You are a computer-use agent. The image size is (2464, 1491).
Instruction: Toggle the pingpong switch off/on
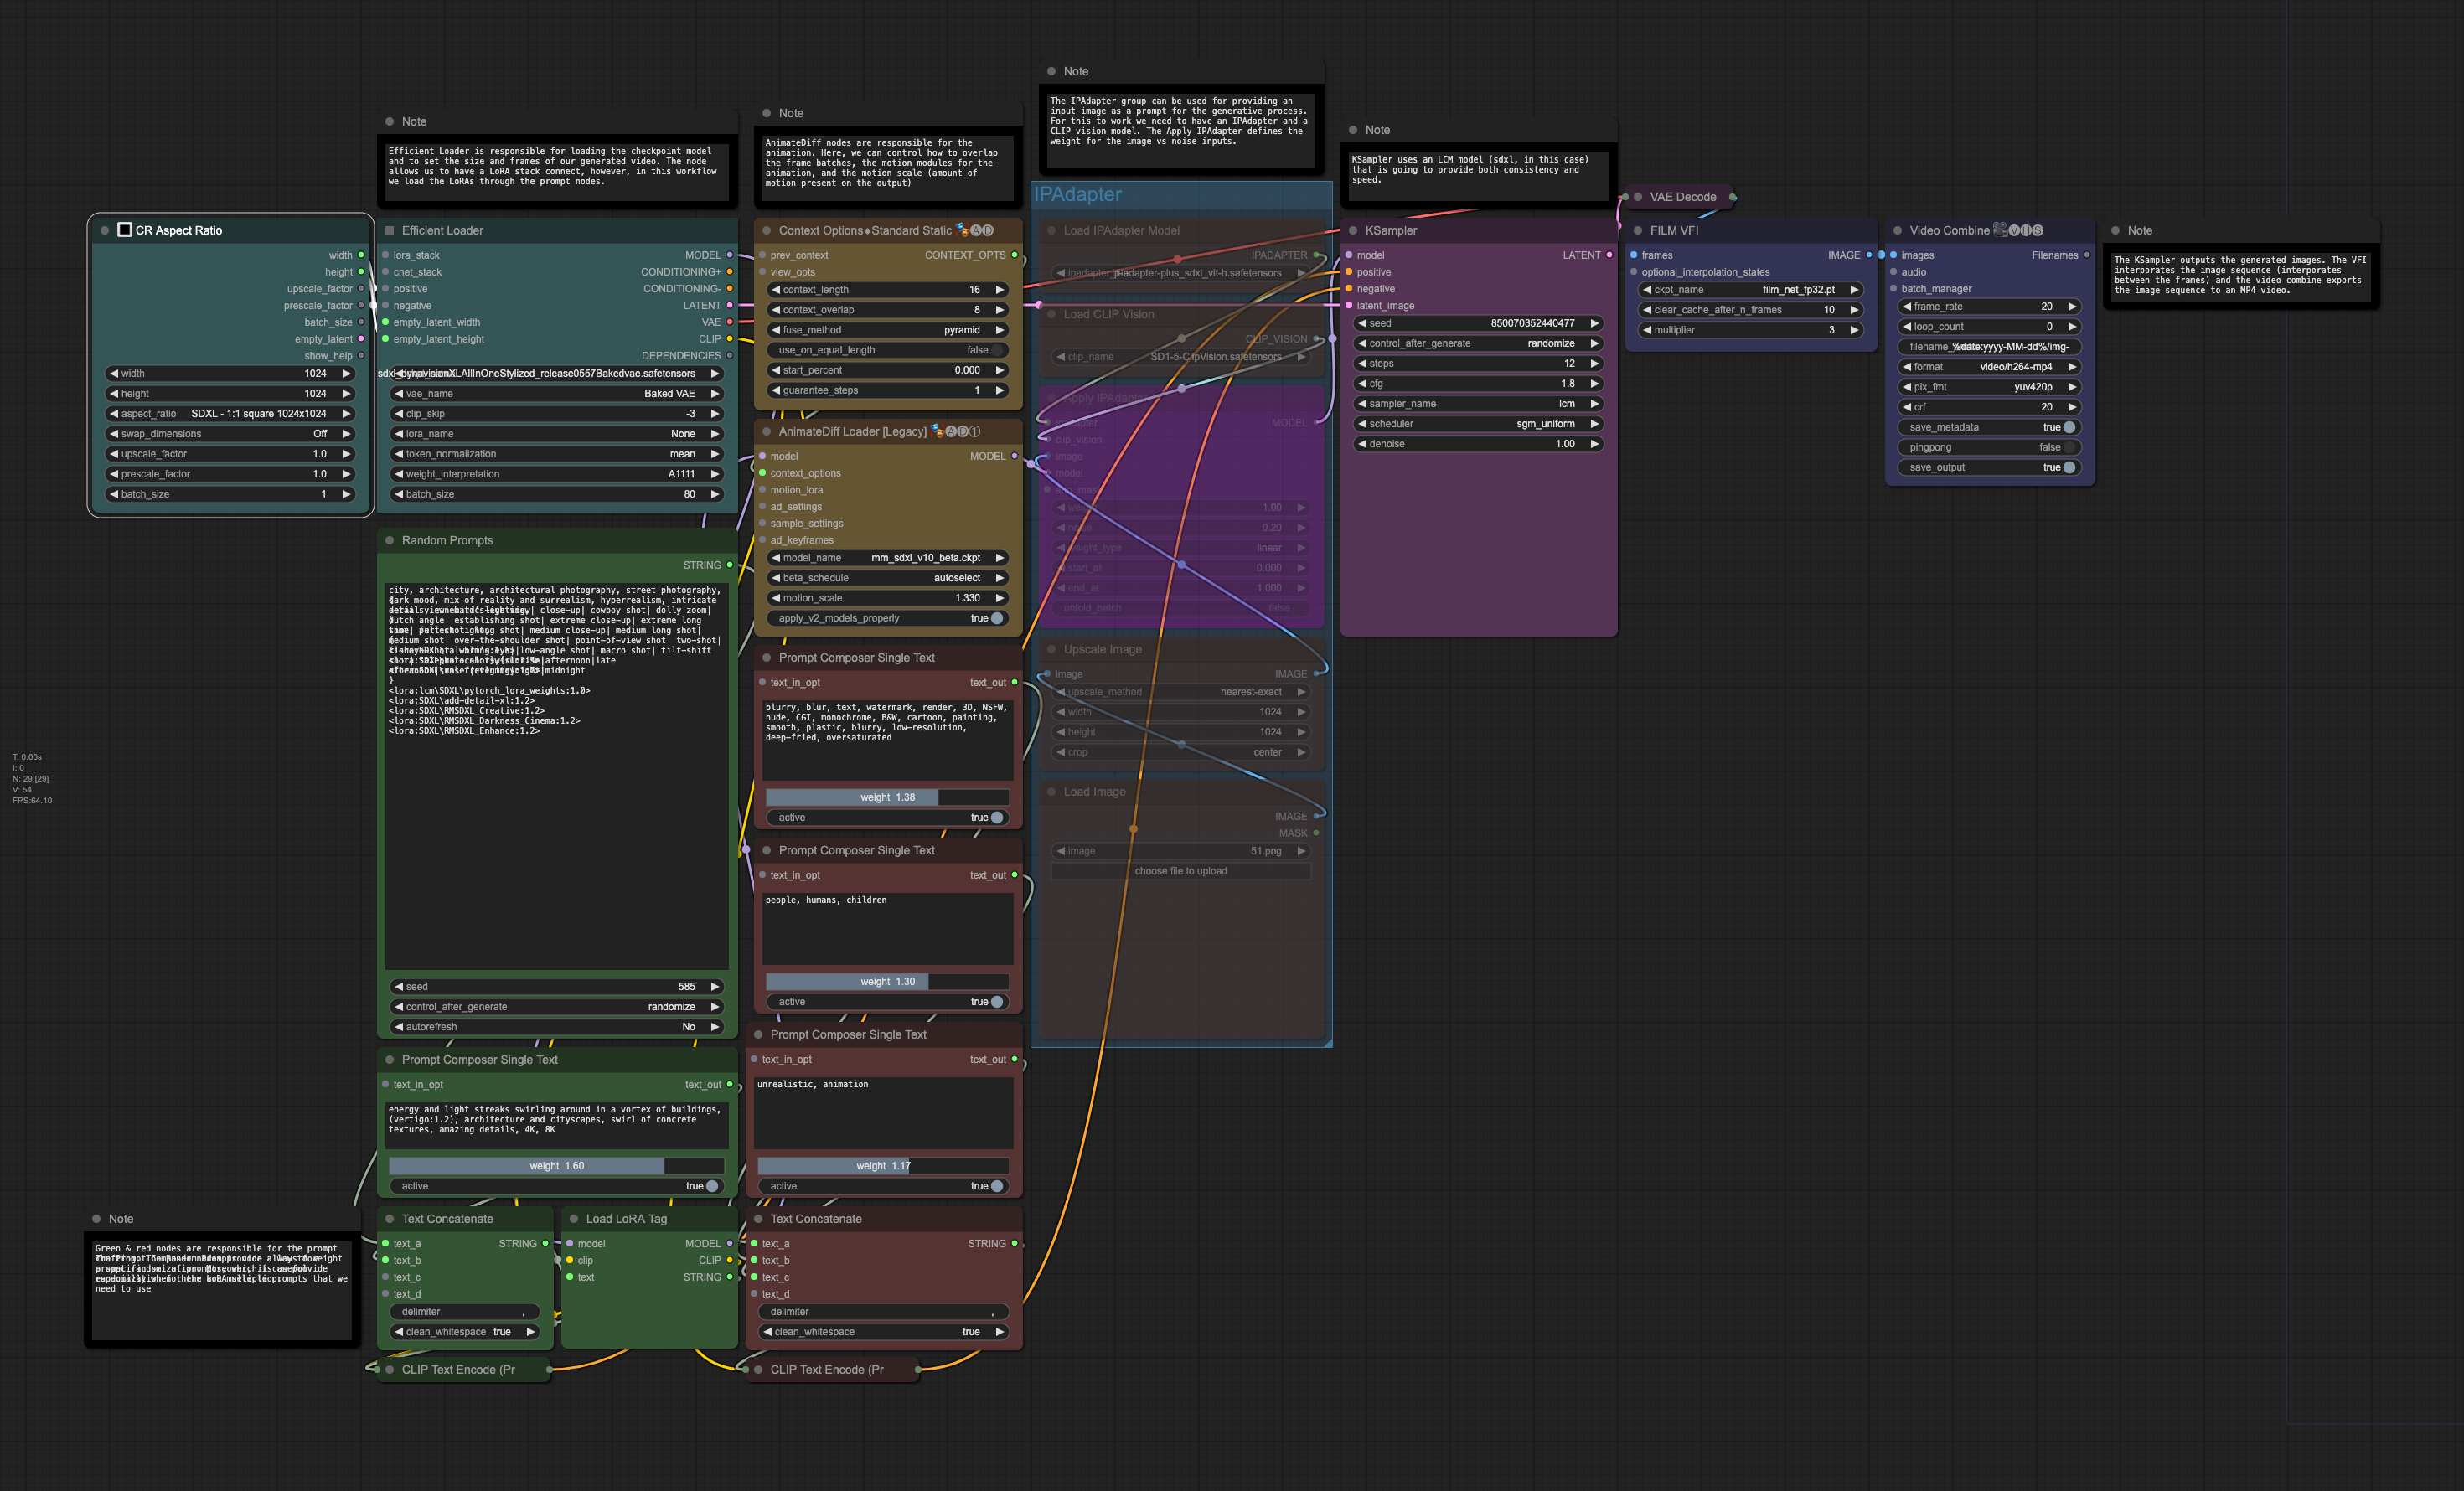point(2068,447)
